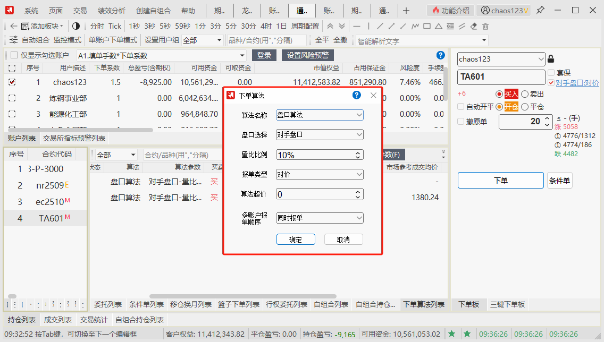Click the 对手盘口:对价 link
The height and width of the screenshot is (342, 604).
click(577, 83)
